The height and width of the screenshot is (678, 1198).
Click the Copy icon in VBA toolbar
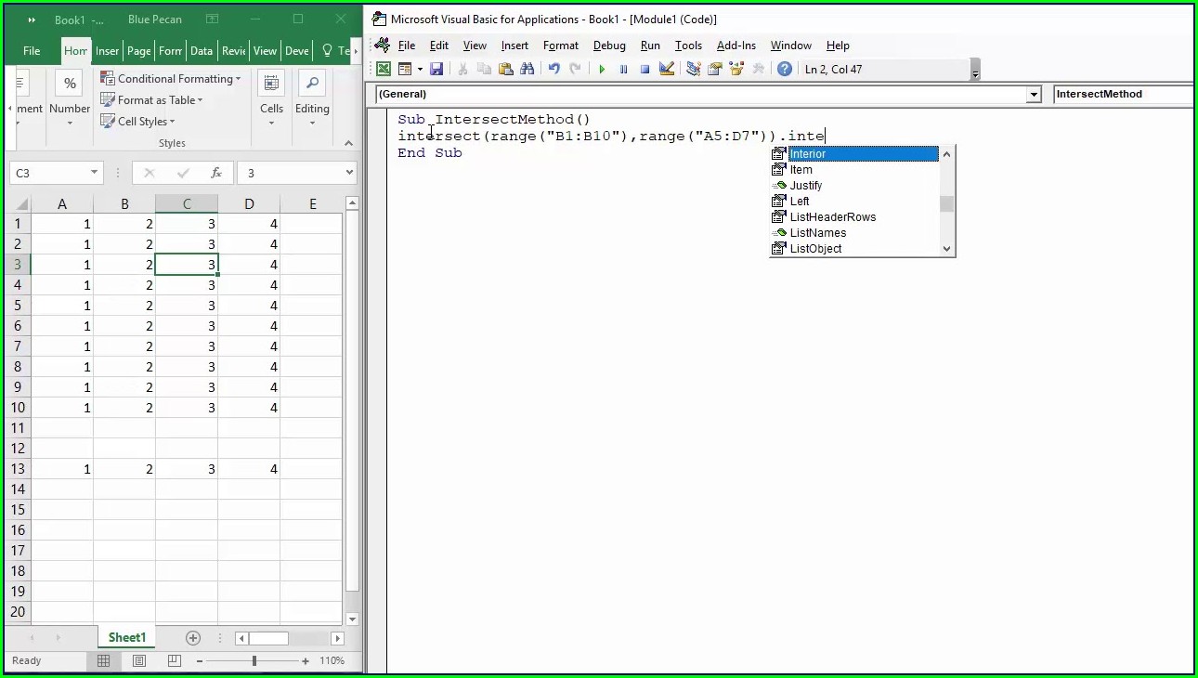coord(484,69)
